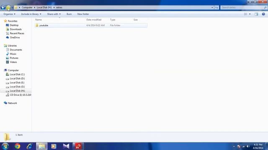Screen dimensions: 268x150
Task: Select Computer in the address breadcrumb
Action: tap(27, 7)
